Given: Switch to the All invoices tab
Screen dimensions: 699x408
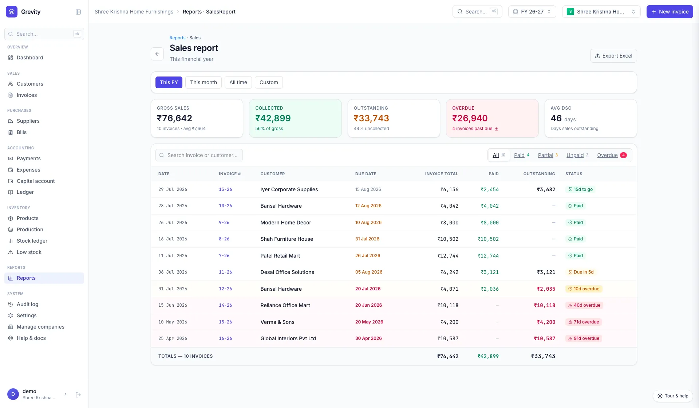Looking at the screenshot, I should click(499, 155).
